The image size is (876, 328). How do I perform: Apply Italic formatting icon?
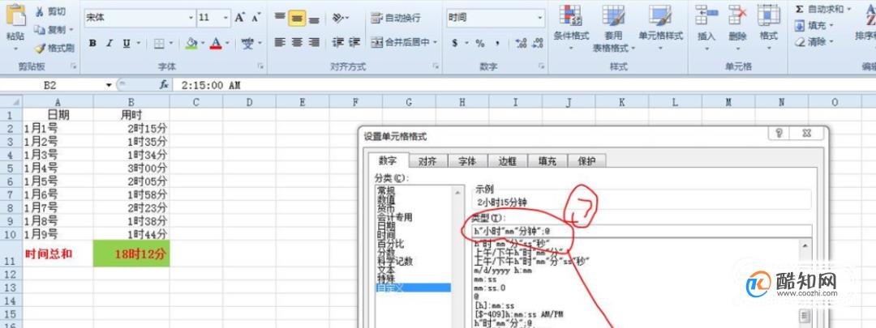pos(109,43)
